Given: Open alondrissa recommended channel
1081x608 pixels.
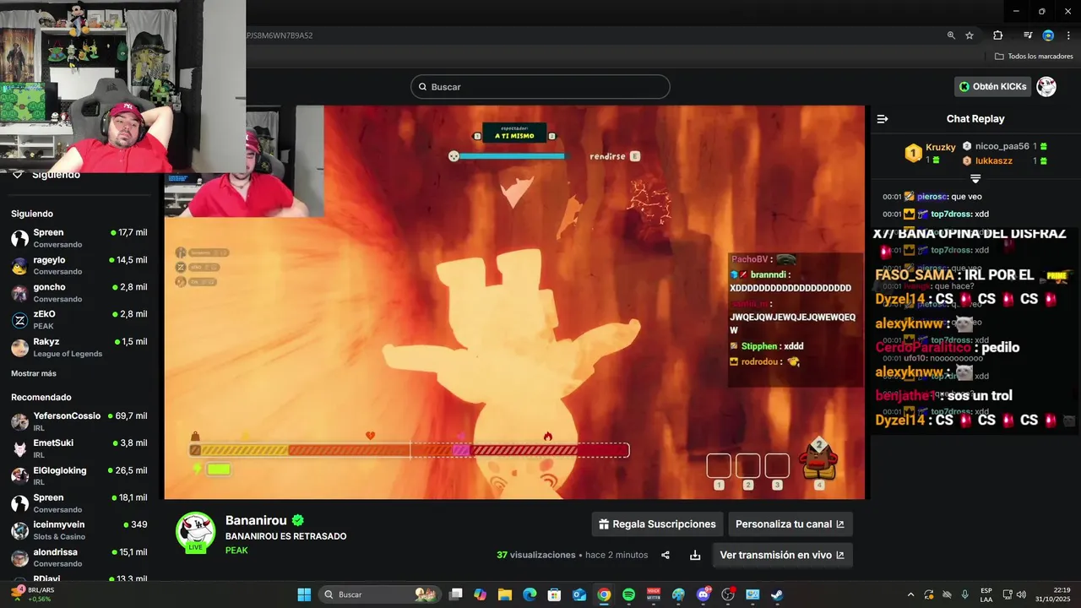Looking at the screenshot, I should coord(79,557).
